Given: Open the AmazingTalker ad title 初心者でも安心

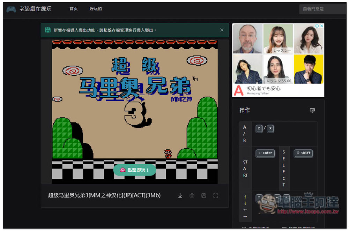Looking at the screenshot, I should point(263,88).
